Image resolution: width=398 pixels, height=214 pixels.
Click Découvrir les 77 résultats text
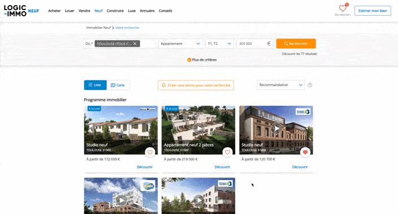[x=299, y=53]
